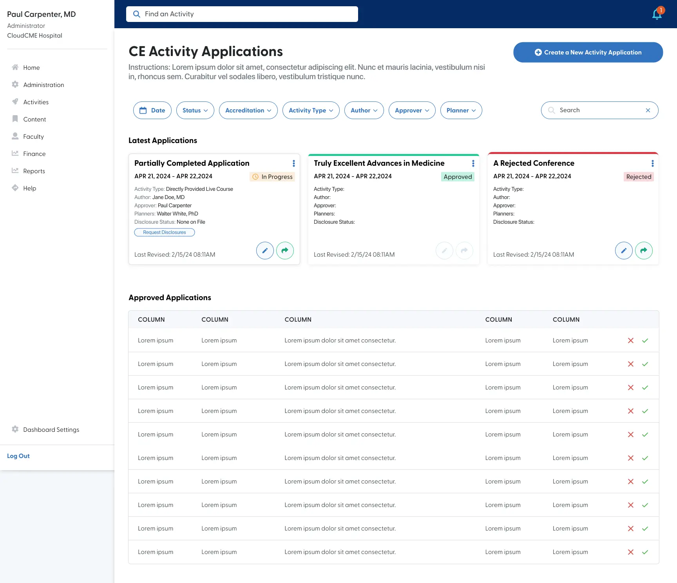Go to Activities in the sidebar

tap(36, 102)
